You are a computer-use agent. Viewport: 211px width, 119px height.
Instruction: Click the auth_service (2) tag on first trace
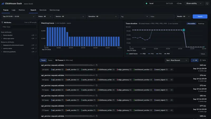(72, 70)
